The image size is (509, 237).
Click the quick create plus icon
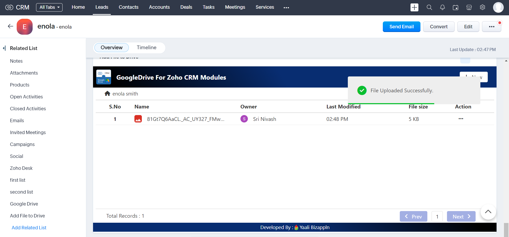414,7
